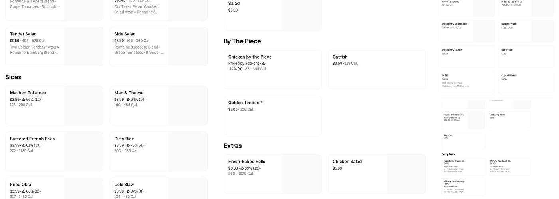
Task: Click thumbs-up icon on Mashed Potatoes
Action: tap(24, 99)
